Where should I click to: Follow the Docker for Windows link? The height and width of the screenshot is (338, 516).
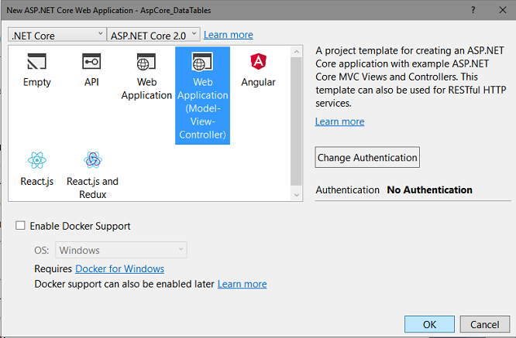(119, 268)
